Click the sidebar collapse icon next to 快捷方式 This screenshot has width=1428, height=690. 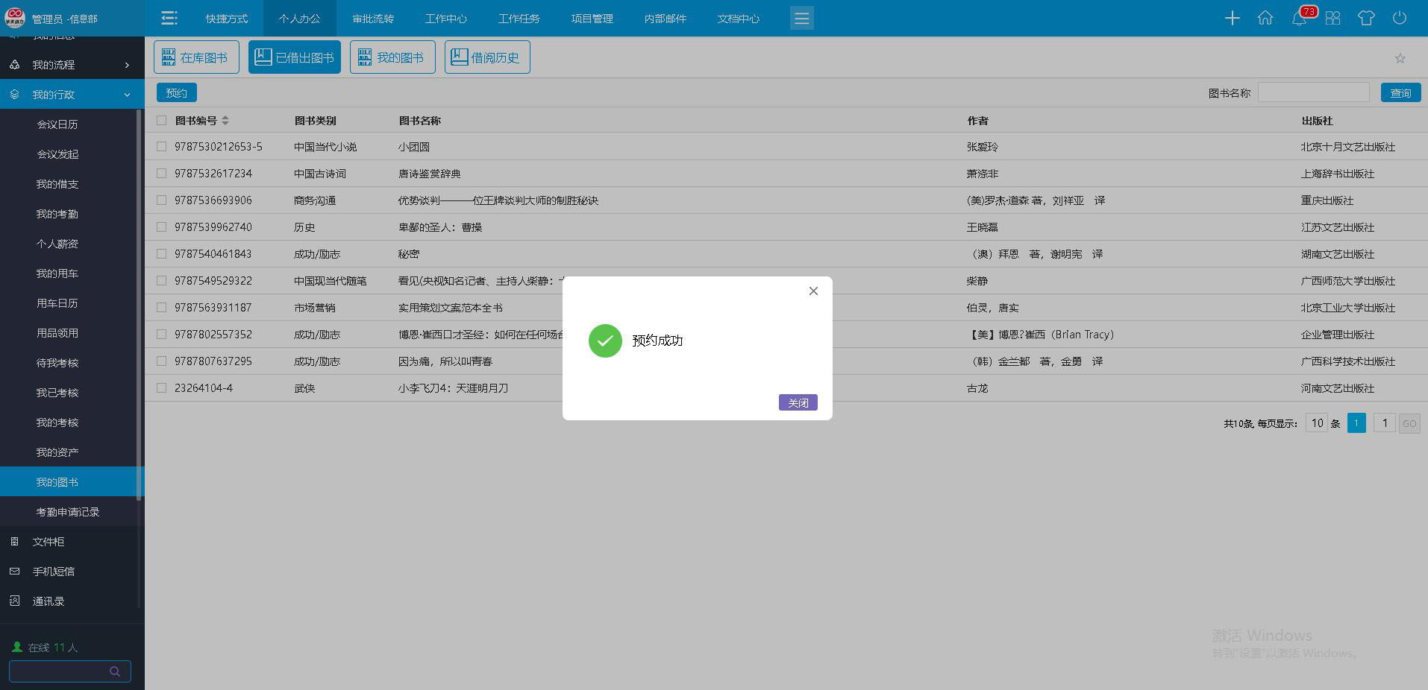coord(169,18)
